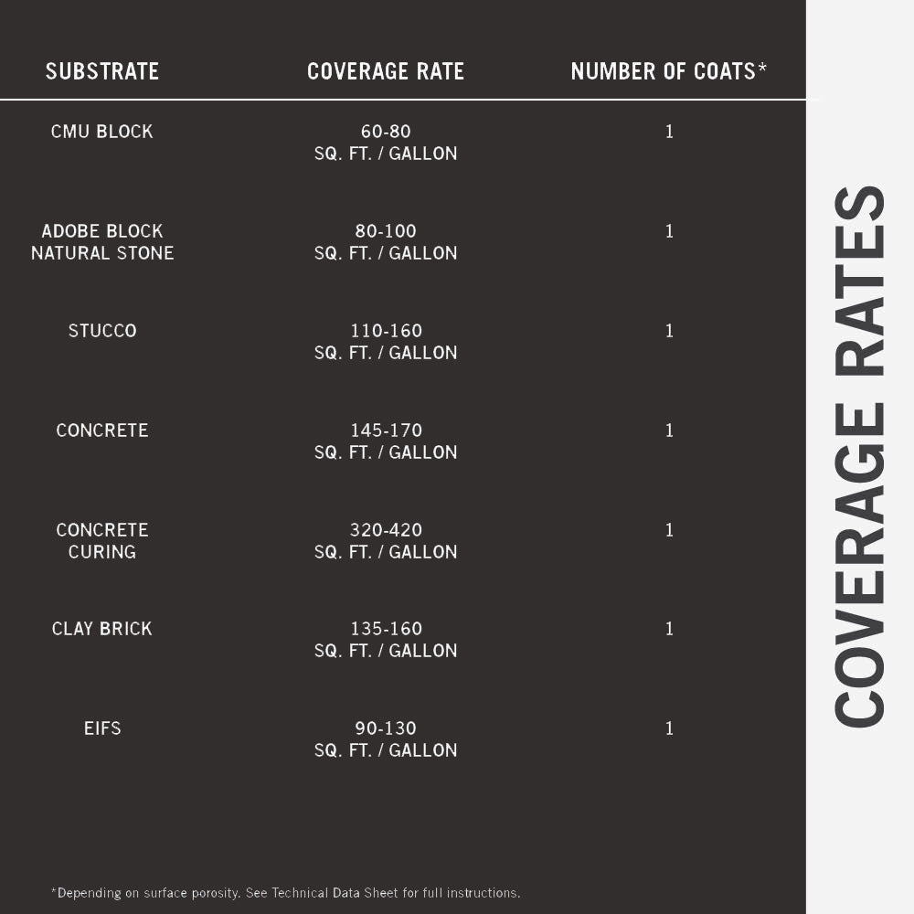Click the COVERAGE RATE column header
Viewport: 914px width, 914px height.
click(385, 71)
